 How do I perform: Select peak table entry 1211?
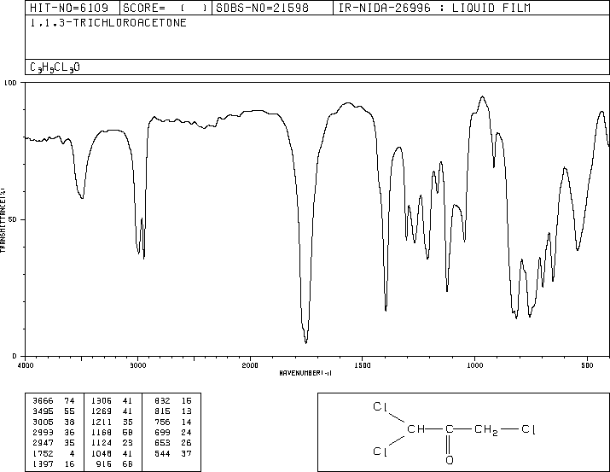point(112,422)
